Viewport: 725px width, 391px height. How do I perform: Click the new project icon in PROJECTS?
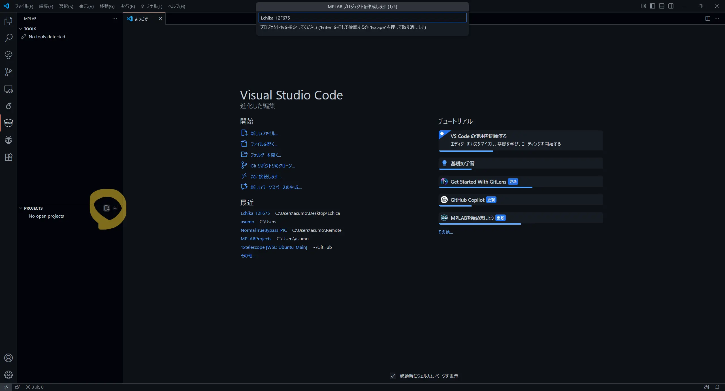pos(106,208)
